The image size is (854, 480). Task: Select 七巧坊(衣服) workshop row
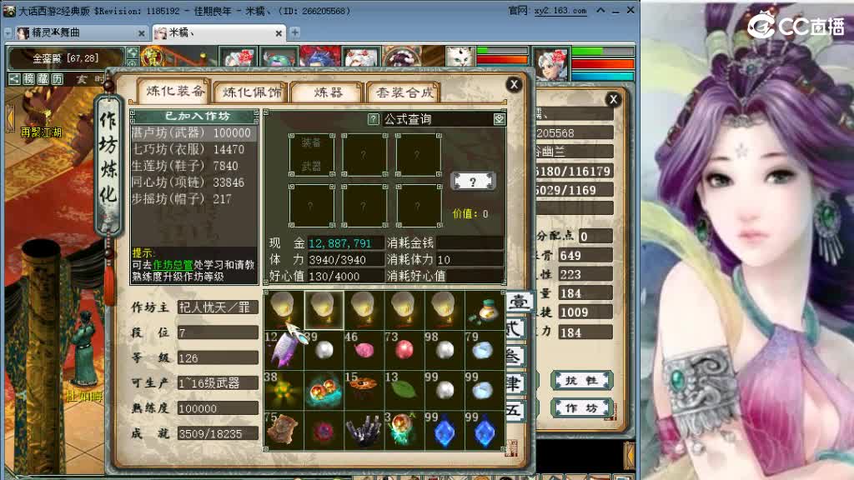click(x=193, y=149)
